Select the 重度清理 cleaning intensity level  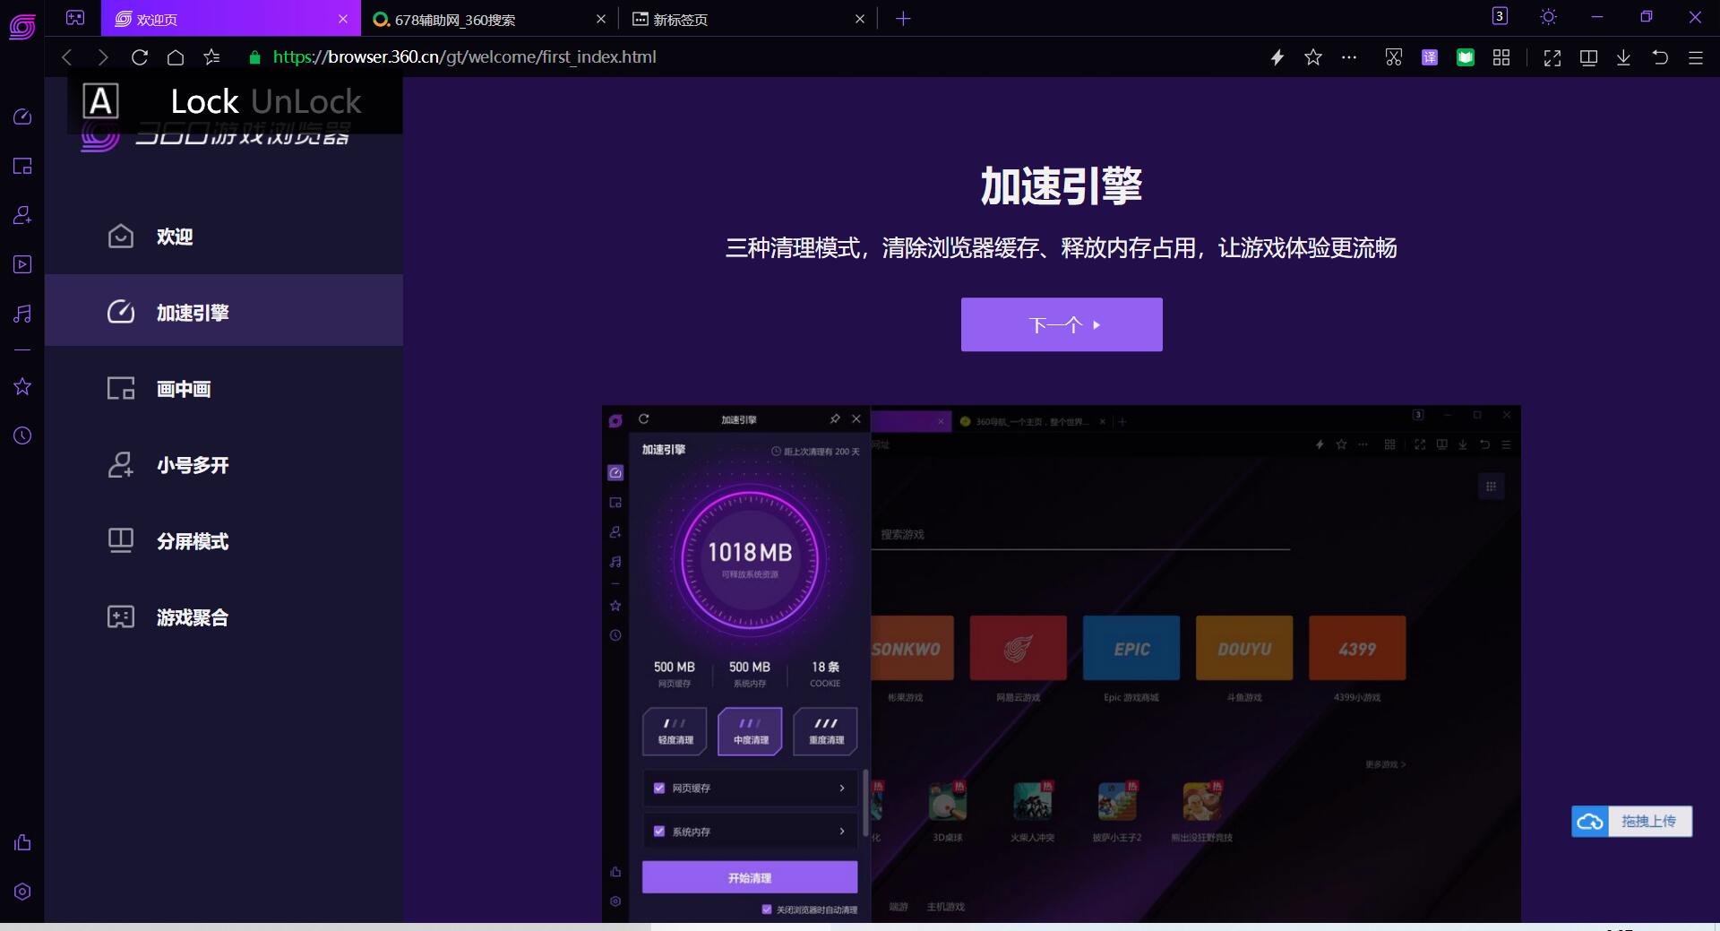pyautogui.click(x=824, y=731)
